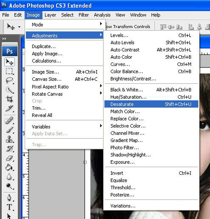Select the Rectangular Marquee tool
210x219 pixels.
tap(9, 71)
